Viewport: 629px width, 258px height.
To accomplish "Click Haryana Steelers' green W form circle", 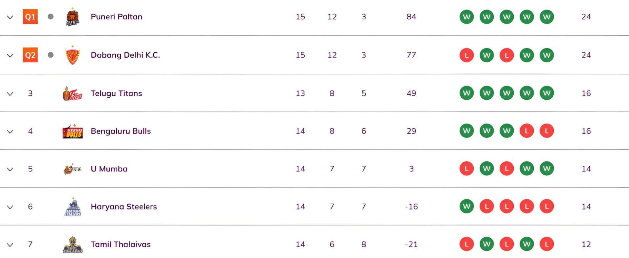I will [467, 207].
